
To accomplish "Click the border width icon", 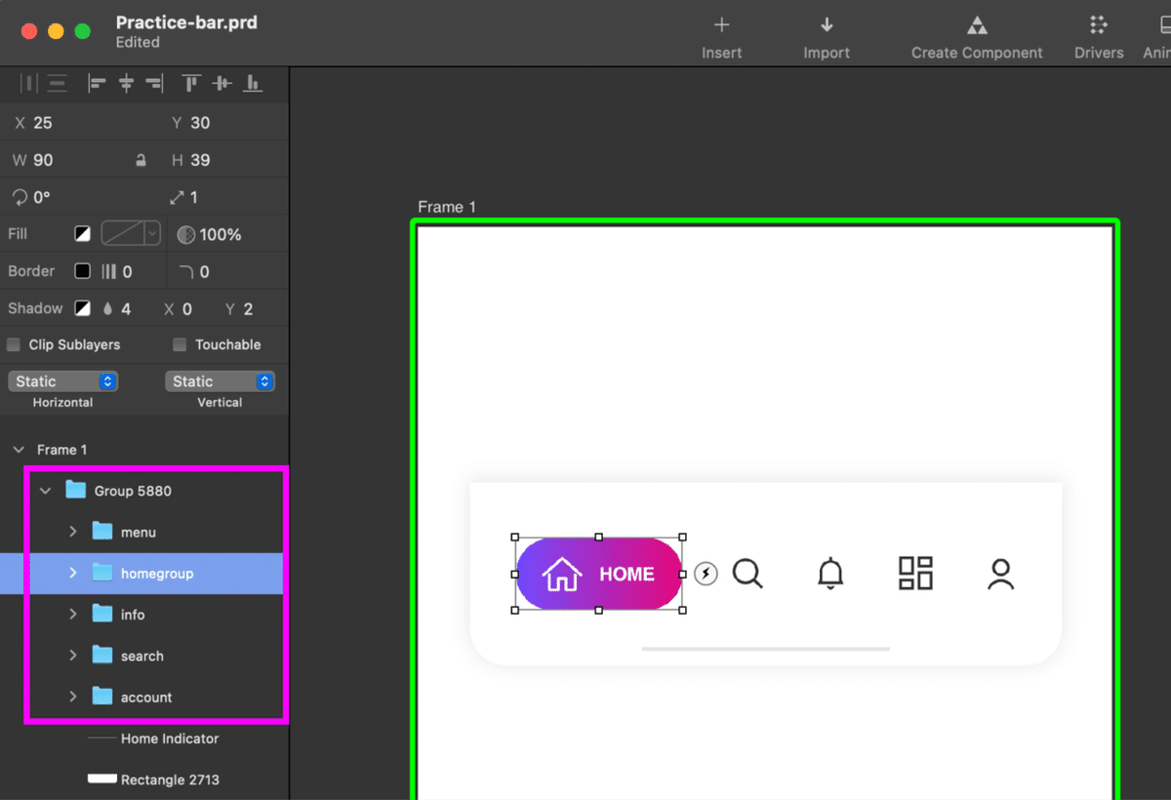I will click(109, 271).
